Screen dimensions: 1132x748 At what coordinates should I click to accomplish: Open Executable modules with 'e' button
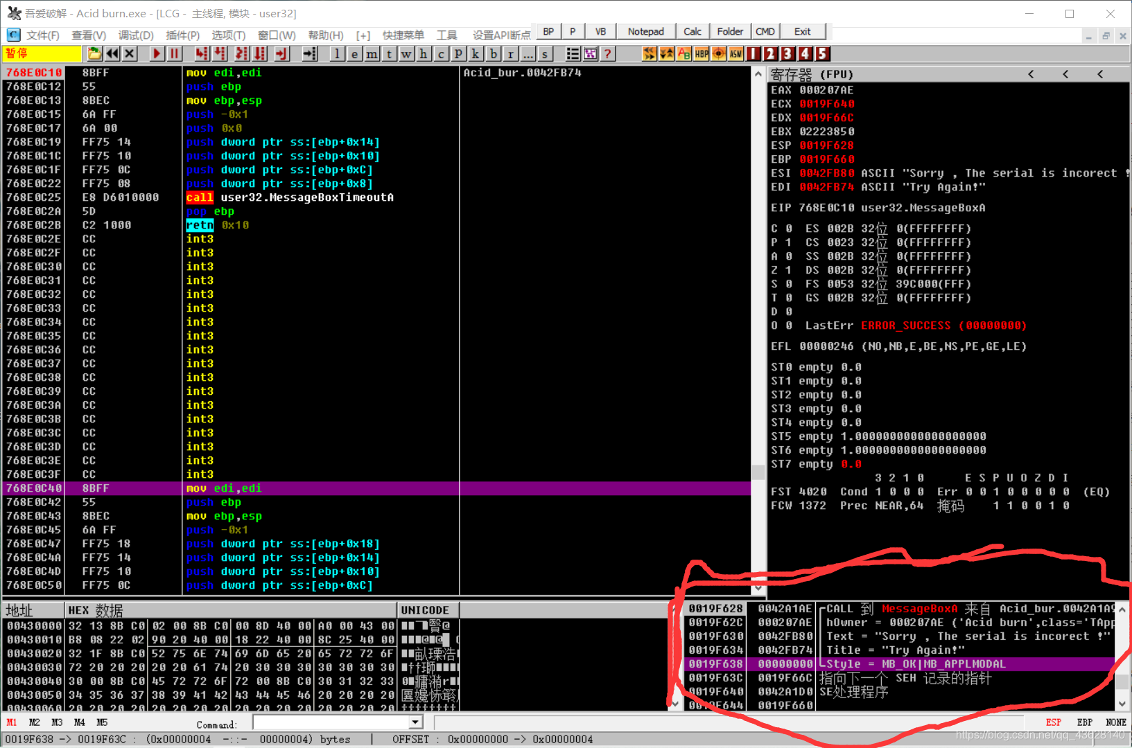[x=354, y=53]
